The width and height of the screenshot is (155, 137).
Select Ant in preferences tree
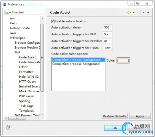[x=12, y=18]
